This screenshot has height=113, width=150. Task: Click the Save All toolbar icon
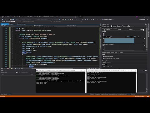coord(14,19)
